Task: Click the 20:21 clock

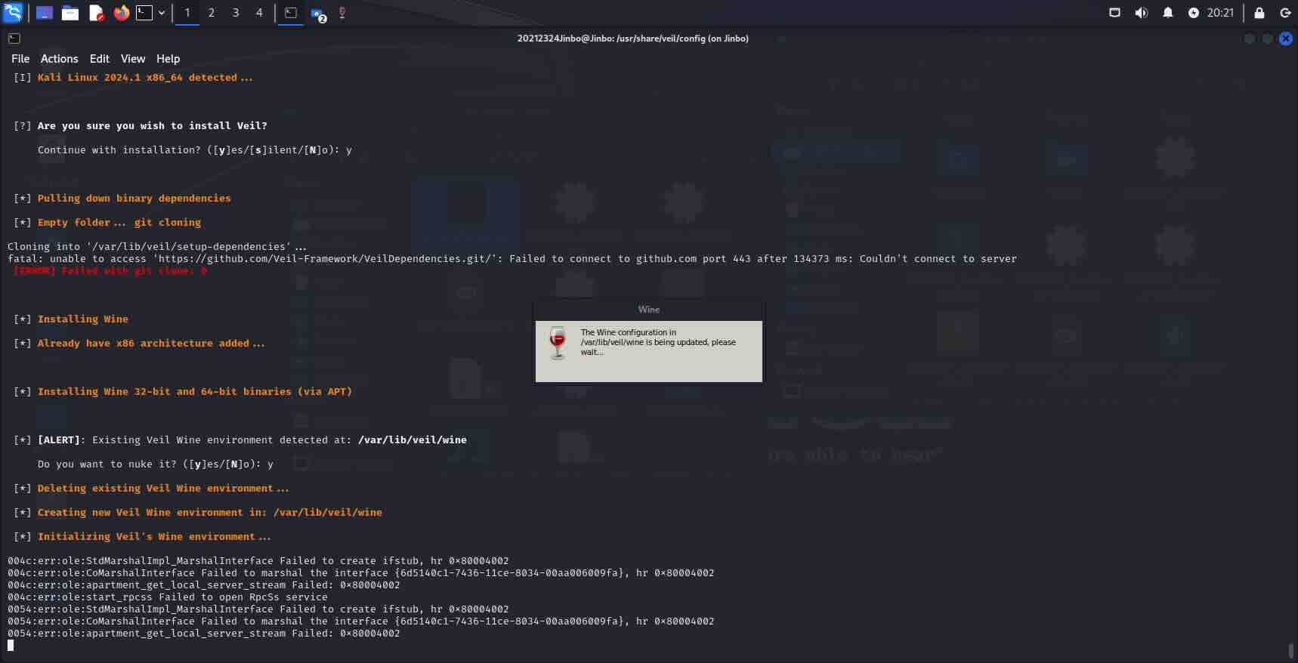Action: pyautogui.click(x=1220, y=13)
